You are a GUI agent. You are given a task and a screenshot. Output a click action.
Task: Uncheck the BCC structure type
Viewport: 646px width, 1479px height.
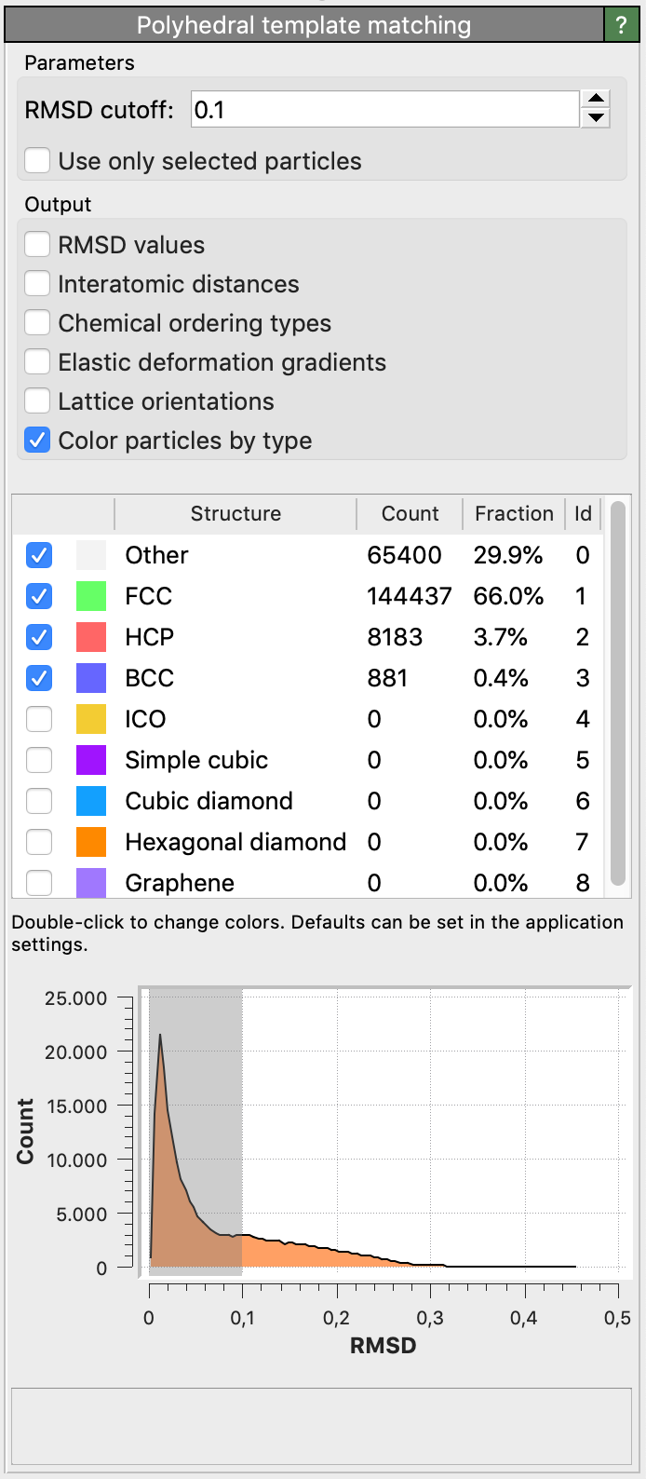point(39,678)
